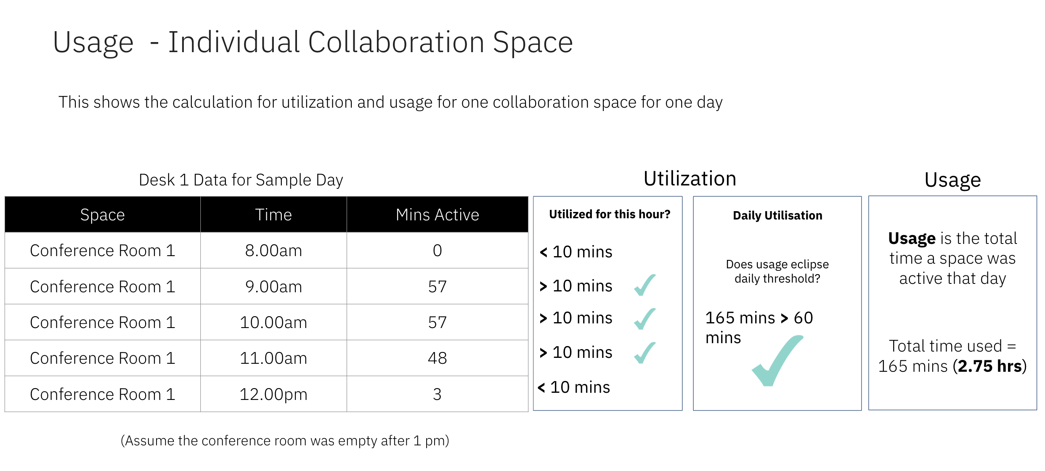The height and width of the screenshot is (471, 1045).
Task: Click the Daily Utilisation heading
Action: (777, 215)
